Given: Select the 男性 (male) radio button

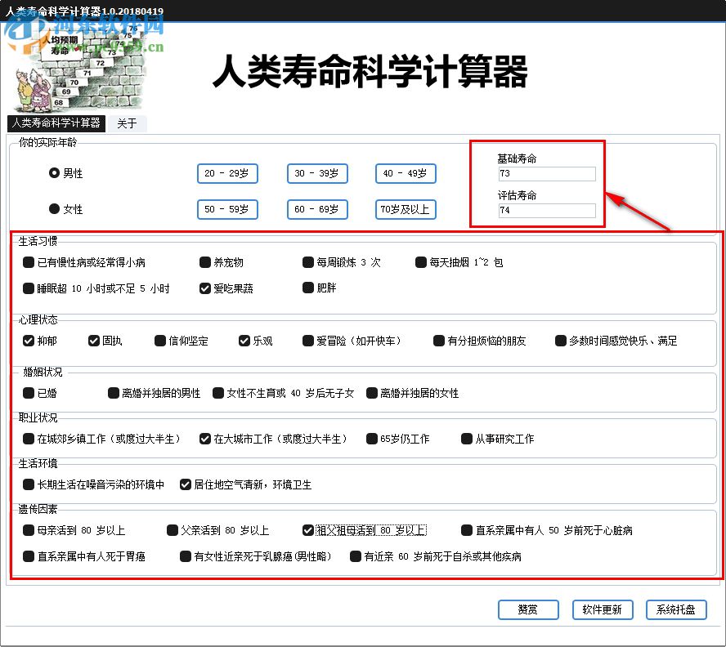Looking at the screenshot, I should pos(52,173).
